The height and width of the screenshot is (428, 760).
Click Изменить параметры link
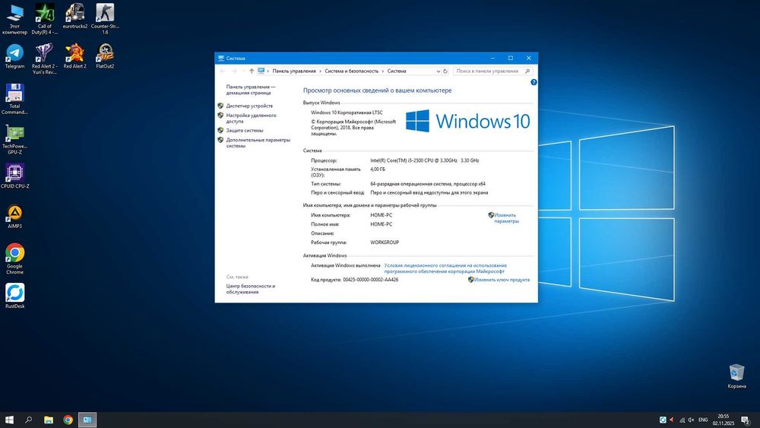506,218
